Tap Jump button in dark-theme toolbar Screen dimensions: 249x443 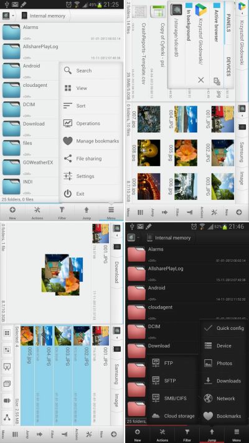[212, 434]
